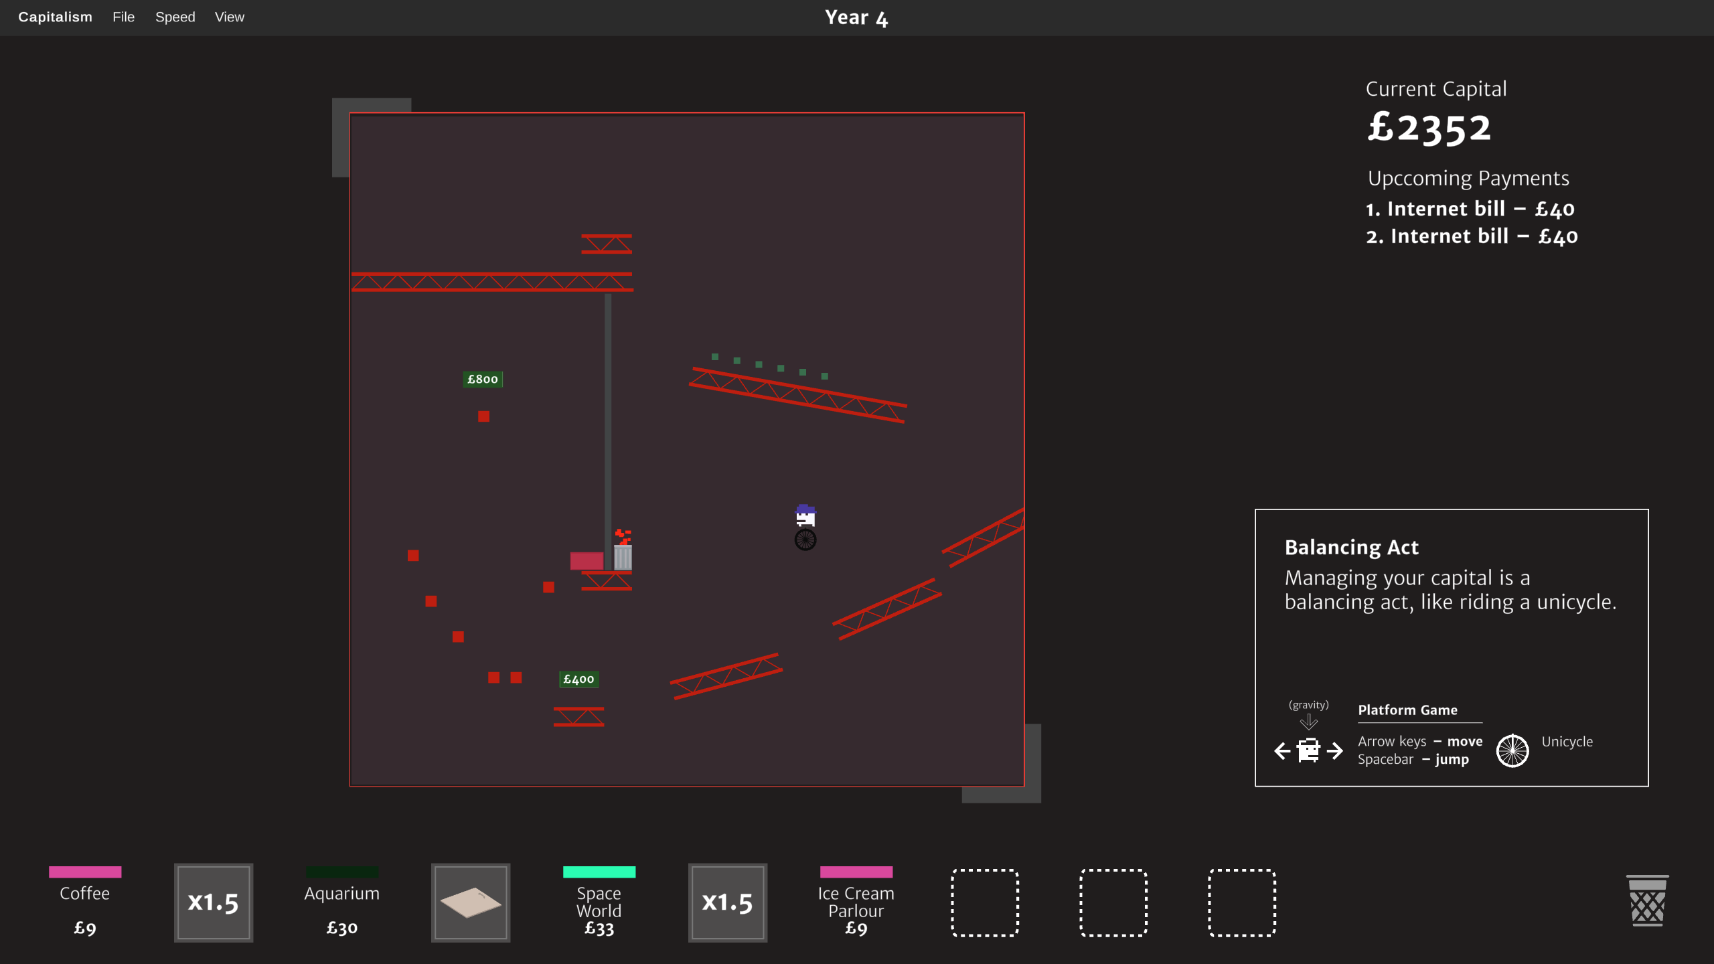Click the character icon in controls legend
Screen dimensions: 1714x964
pos(1308,750)
